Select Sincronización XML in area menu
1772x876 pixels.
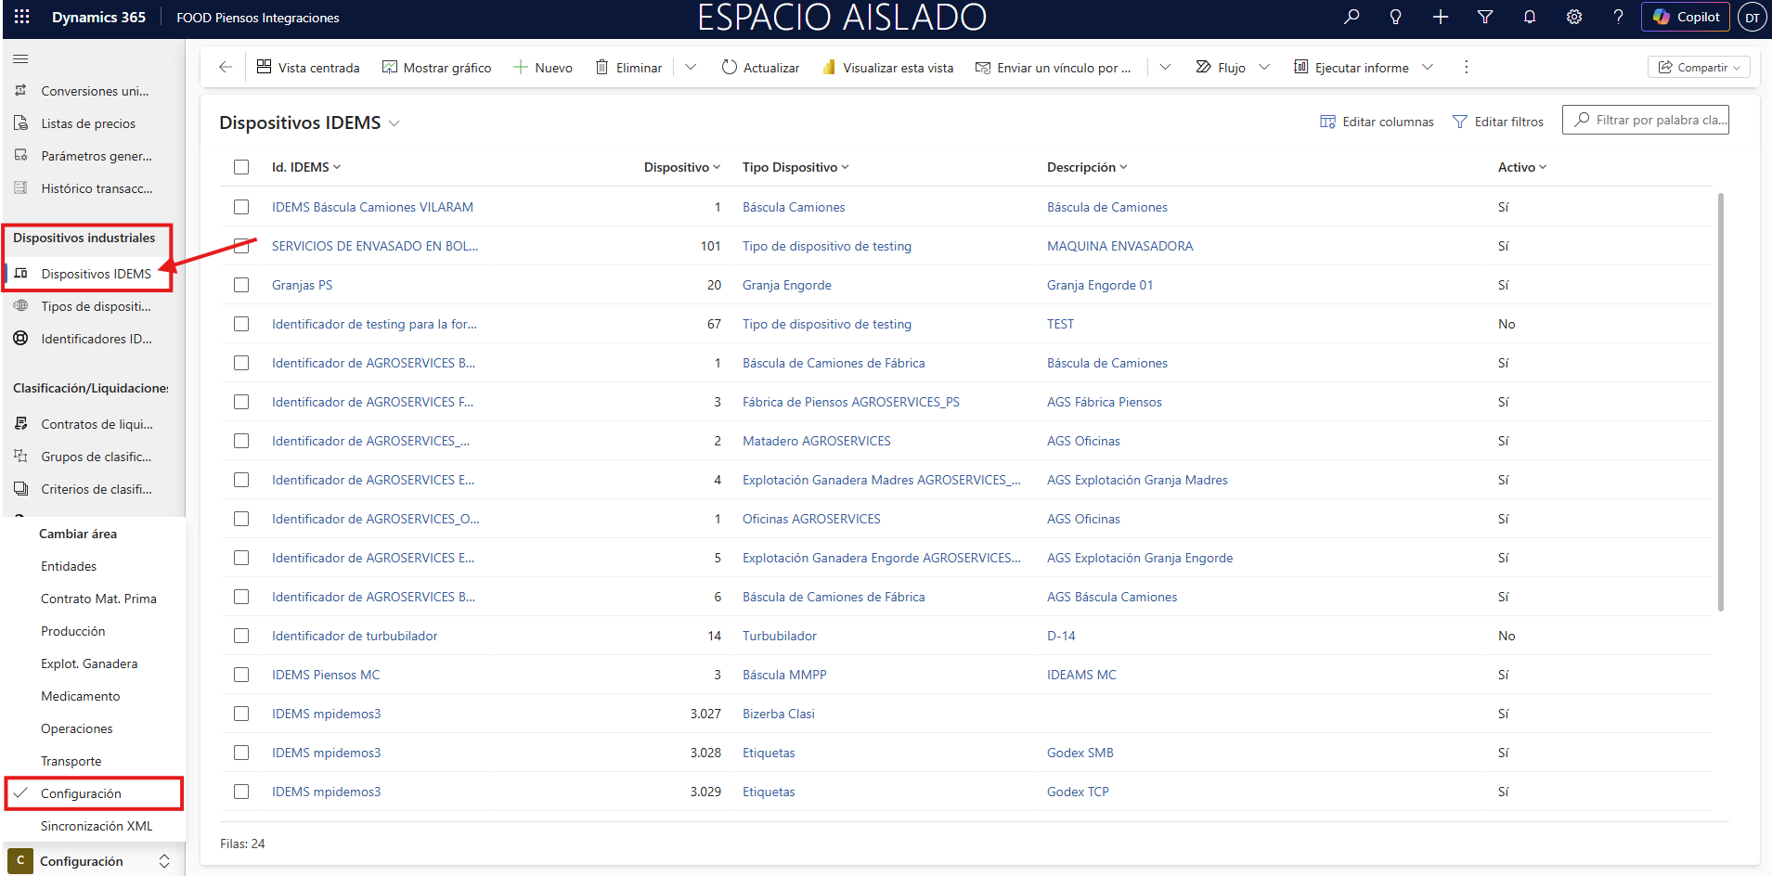tap(97, 826)
